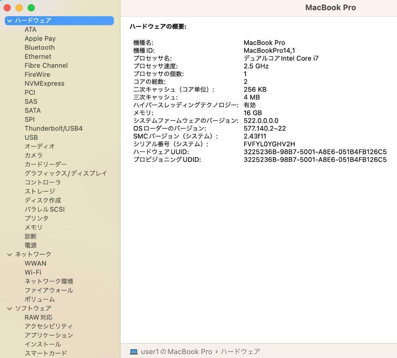397x358 pixels.
Task: Select SATA sidebar item
Action: coord(32,110)
